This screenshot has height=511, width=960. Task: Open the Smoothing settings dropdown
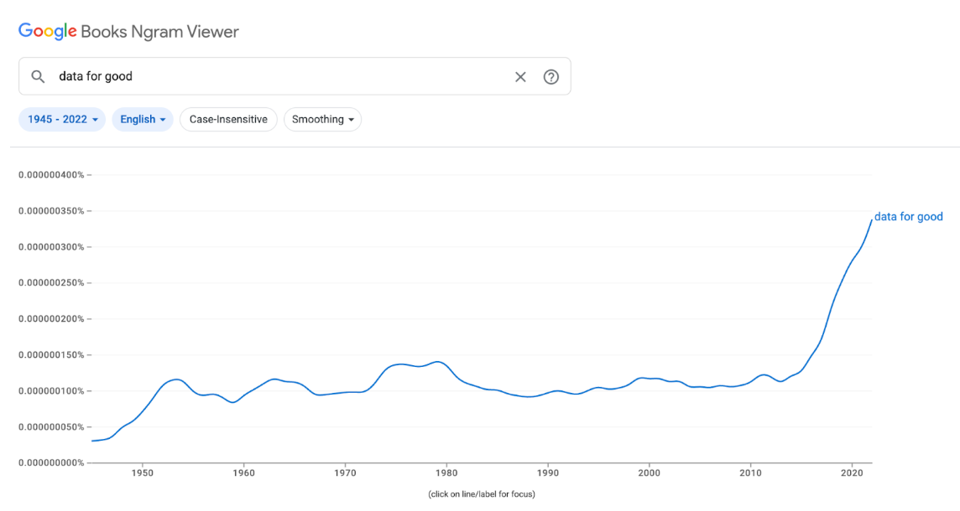322,119
